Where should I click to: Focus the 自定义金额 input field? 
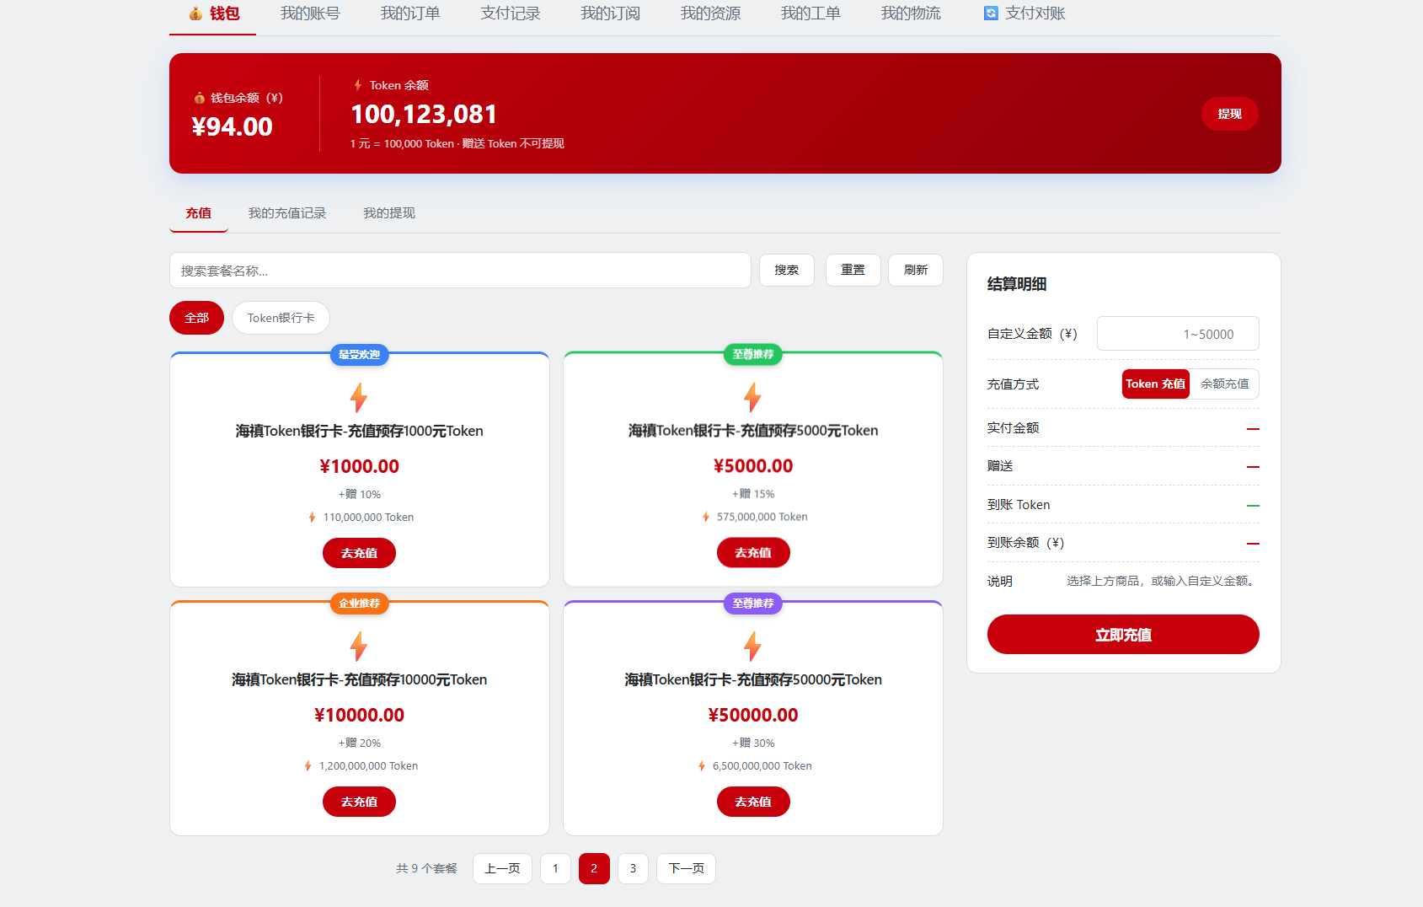click(1178, 334)
